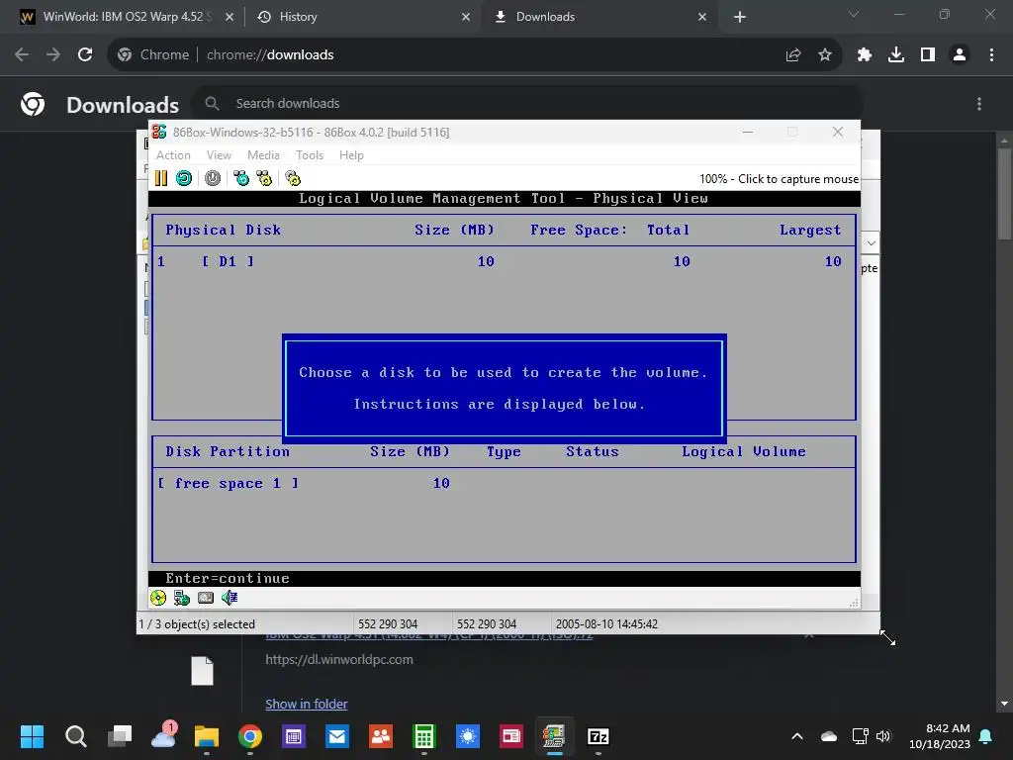Open the Windows Start menu
Screen dimensions: 1013x760
pos(32,736)
